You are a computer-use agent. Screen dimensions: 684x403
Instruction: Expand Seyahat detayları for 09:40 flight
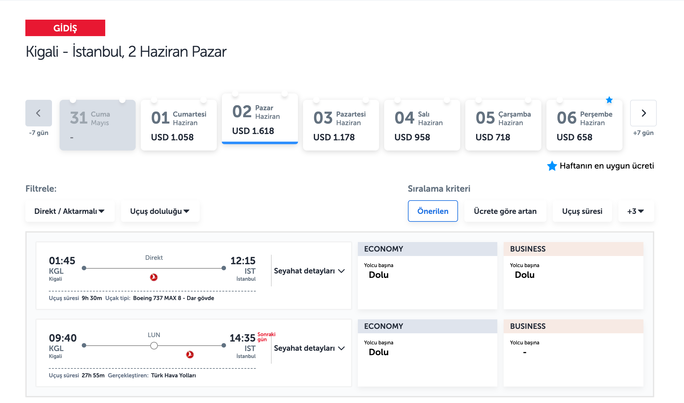(309, 348)
